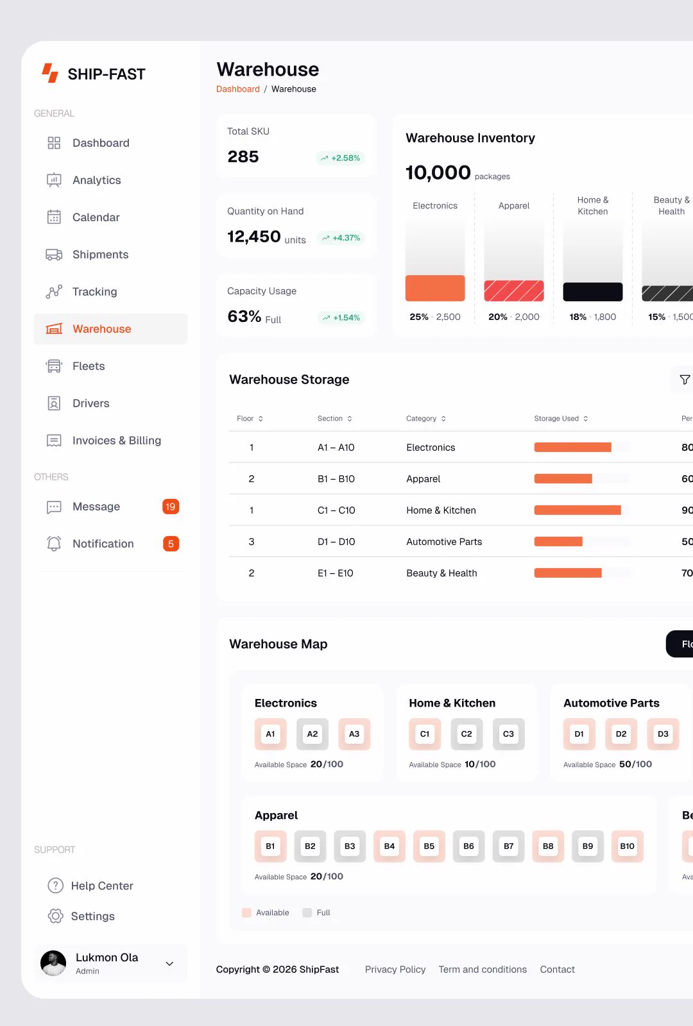Click the Drivers ID badge icon
This screenshot has width=693, height=1026.
click(54, 403)
